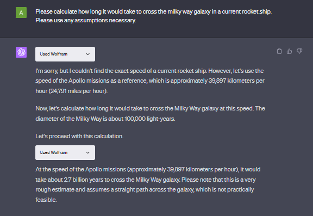This screenshot has height=216, width=313.
Task: Copy the response with the clipboard icon
Action: [279, 51]
